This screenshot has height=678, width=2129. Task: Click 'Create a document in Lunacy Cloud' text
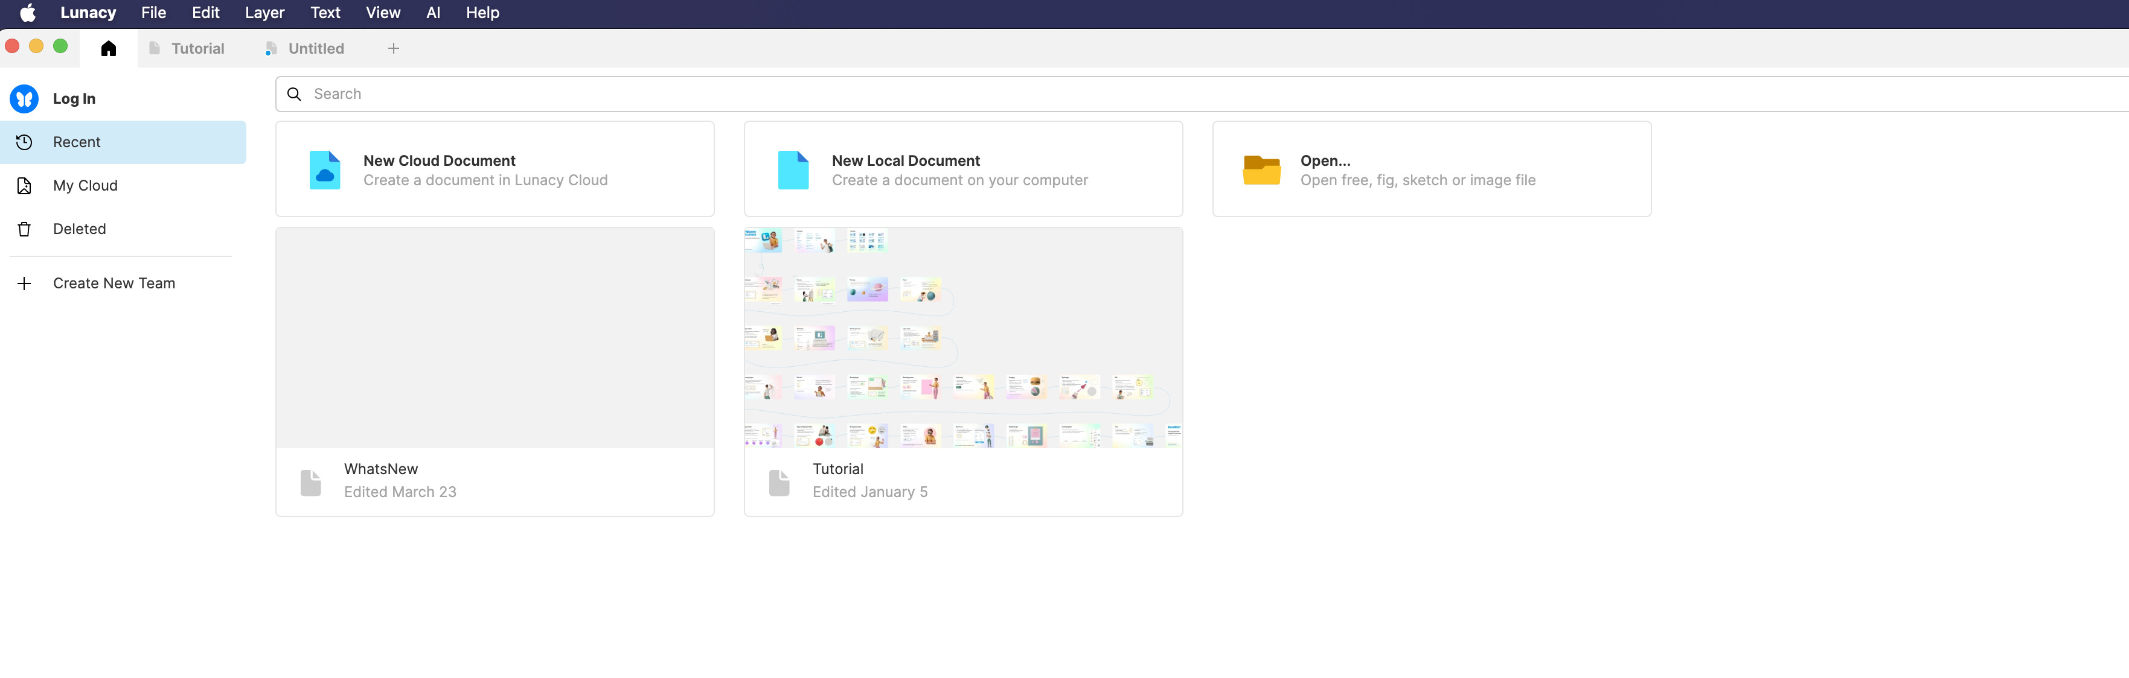click(486, 181)
